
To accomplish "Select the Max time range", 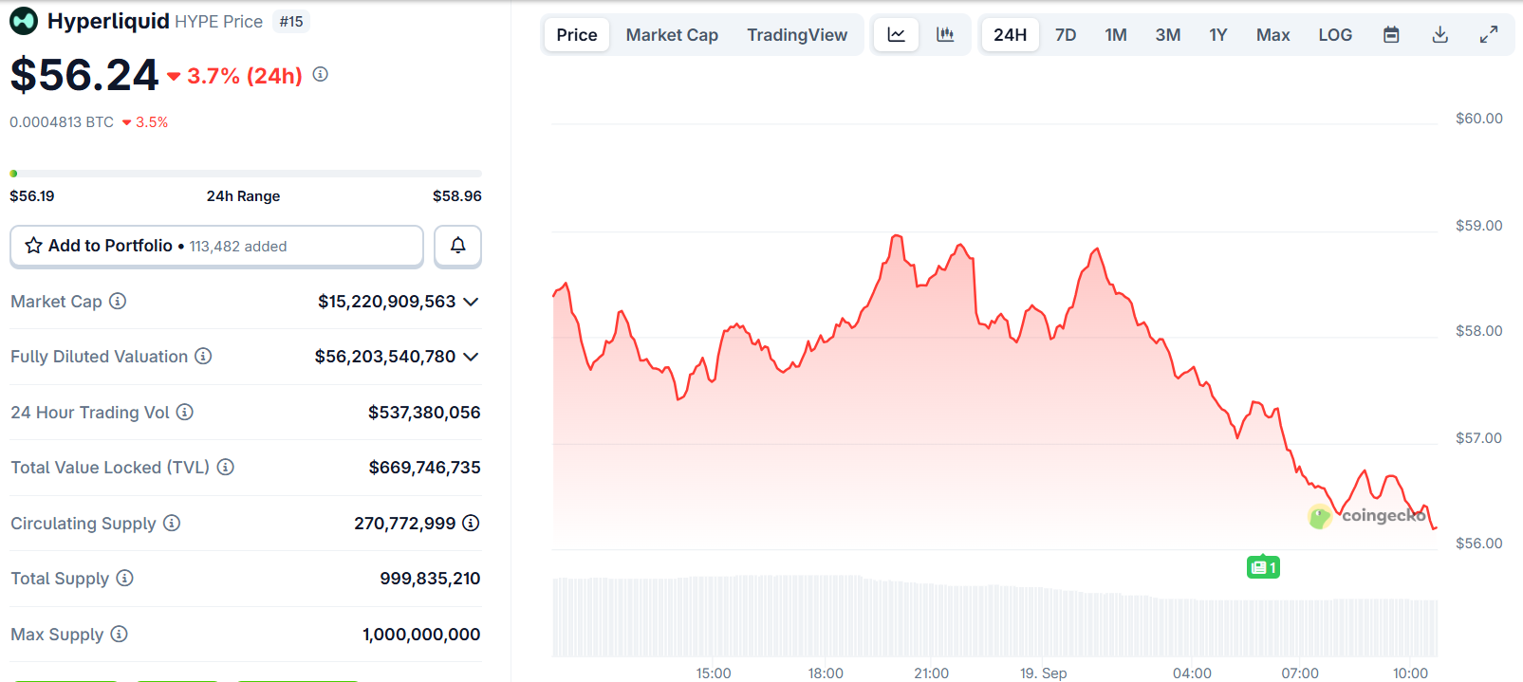I will click(1272, 35).
